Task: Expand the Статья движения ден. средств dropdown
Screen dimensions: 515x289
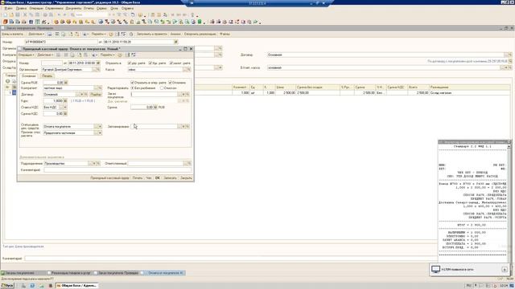Action: [x=100, y=127]
